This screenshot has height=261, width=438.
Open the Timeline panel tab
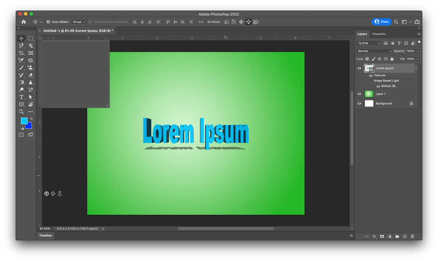(45, 235)
